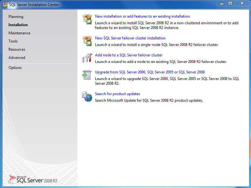The image size is (251, 188).
Task: Start Upgrade from SQL Server 2000, 2005 or 2008
Action: pyautogui.click(x=150, y=72)
